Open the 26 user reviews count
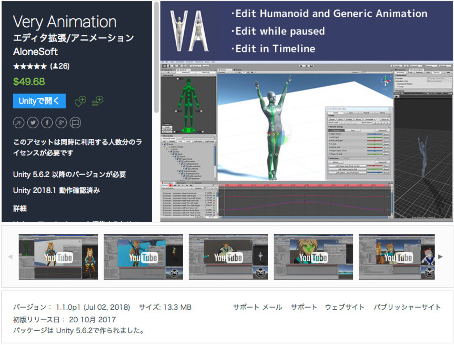This screenshot has height=345, width=454. point(60,66)
